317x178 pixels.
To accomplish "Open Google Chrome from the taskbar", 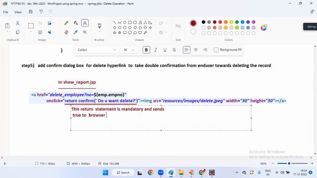I will 150,173.
